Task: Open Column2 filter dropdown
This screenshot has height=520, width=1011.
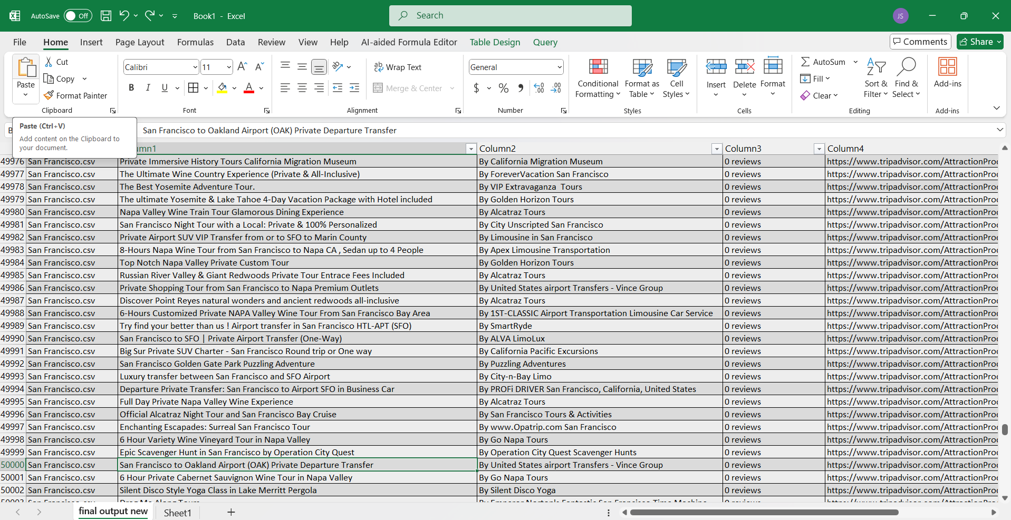Action: tap(717, 149)
